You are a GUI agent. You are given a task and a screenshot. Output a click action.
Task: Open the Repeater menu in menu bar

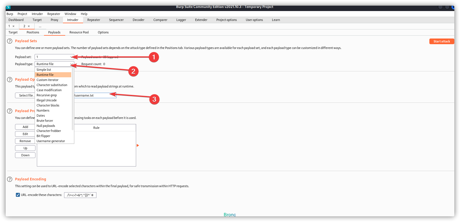pyautogui.click(x=54, y=14)
